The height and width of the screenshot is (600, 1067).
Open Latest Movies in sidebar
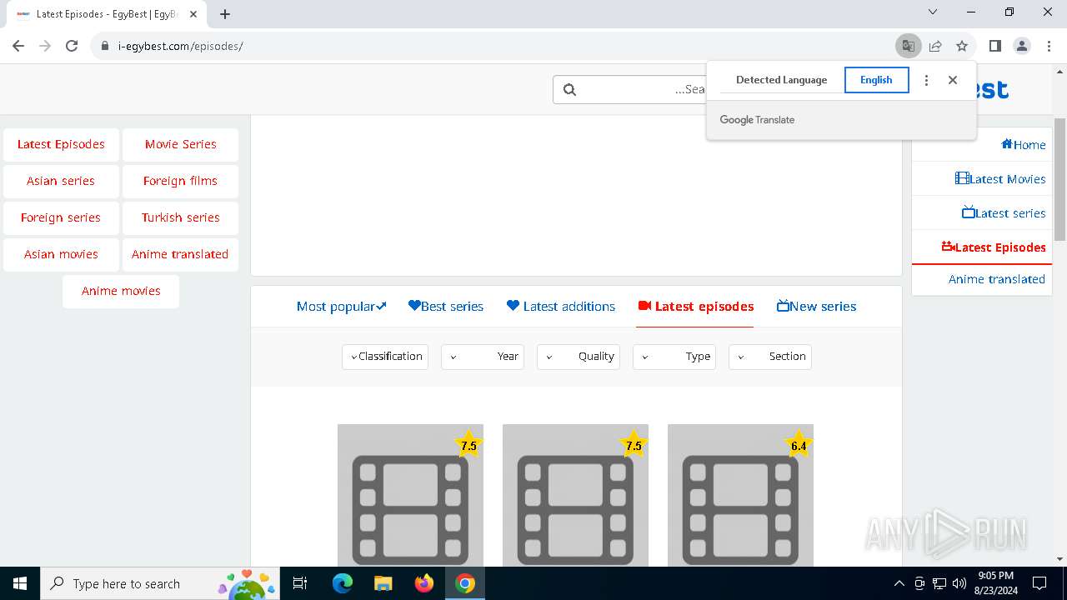tap(982, 179)
